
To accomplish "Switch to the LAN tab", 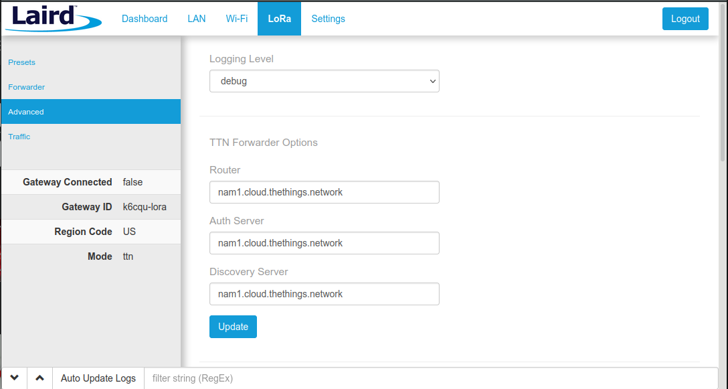I will coord(197,19).
